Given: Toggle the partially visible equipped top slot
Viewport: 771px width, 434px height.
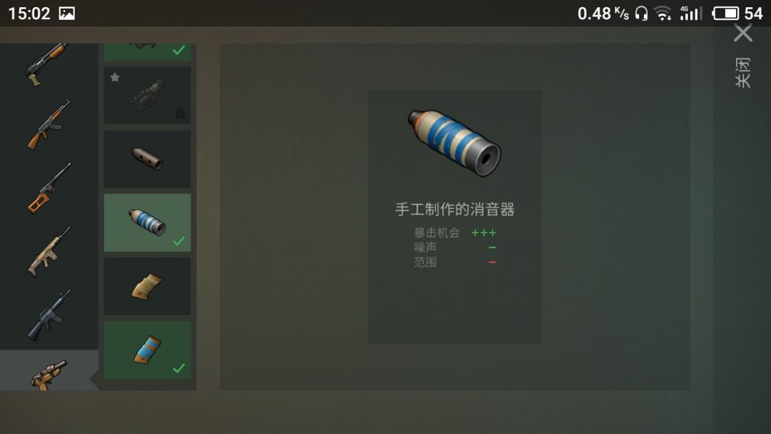Looking at the screenshot, I should (x=148, y=52).
